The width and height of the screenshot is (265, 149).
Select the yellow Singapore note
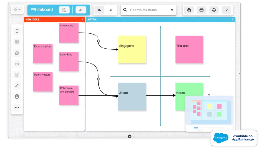[x=132, y=50]
